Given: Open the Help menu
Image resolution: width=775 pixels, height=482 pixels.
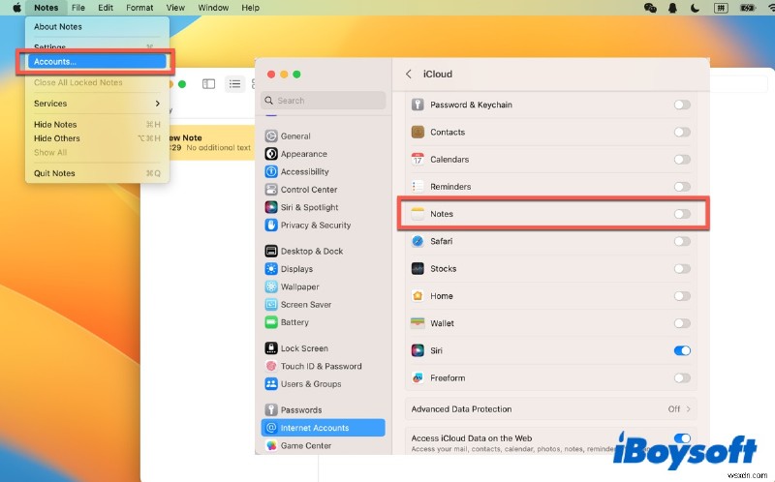Looking at the screenshot, I should pos(250,8).
